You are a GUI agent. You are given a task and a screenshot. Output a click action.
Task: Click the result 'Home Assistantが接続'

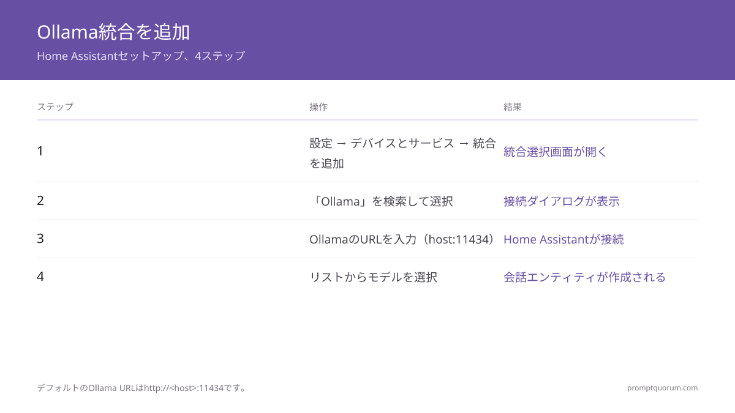[x=563, y=239]
